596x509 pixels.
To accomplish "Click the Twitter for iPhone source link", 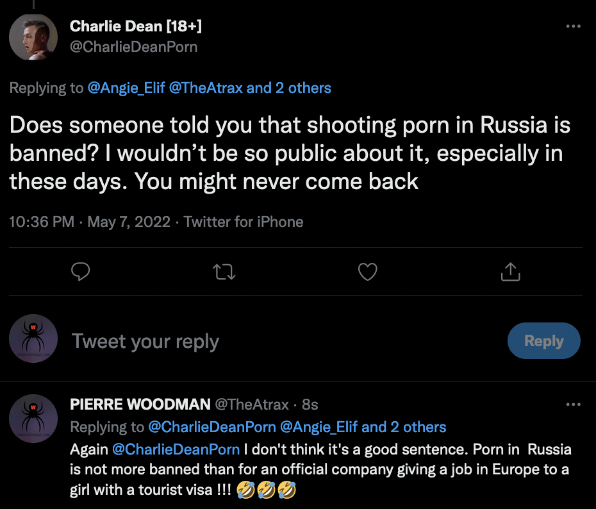I will [x=244, y=222].
